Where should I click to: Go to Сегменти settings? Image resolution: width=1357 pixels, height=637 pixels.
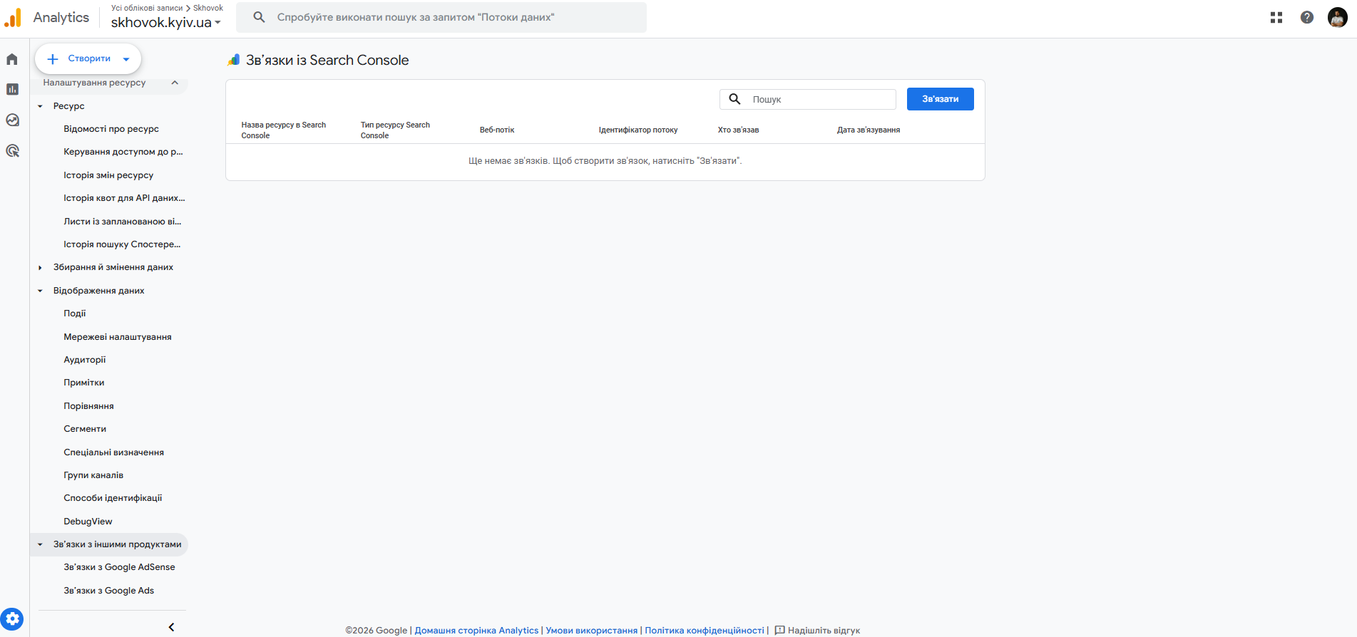click(85, 429)
